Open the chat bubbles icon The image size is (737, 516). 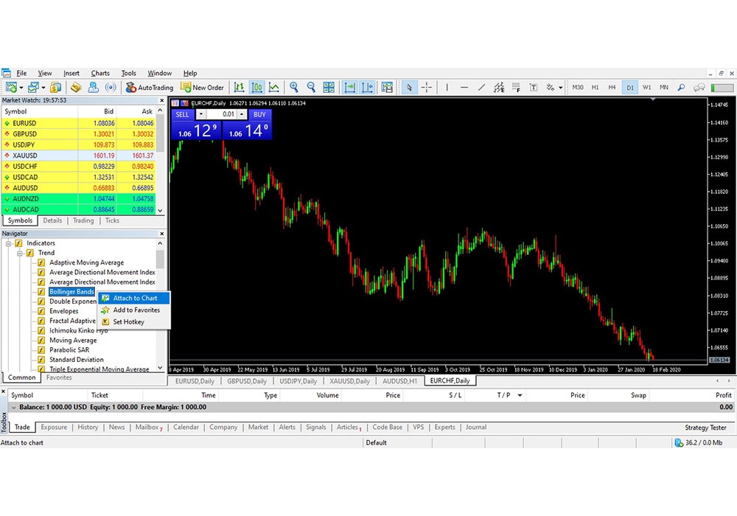pos(699,88)
